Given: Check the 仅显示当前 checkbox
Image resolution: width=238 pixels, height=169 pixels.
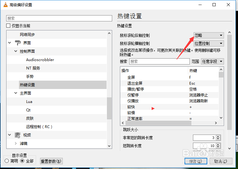Looking at the screenshot, I should pyautogui.click(x=8, y=26).
